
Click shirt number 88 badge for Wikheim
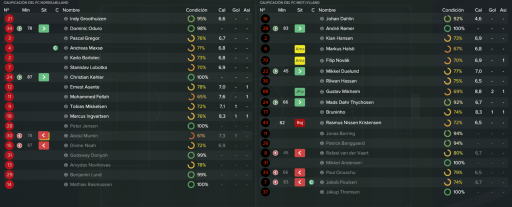click(265, 91)
